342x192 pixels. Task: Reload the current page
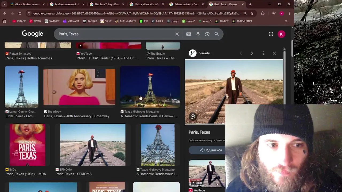20,13
